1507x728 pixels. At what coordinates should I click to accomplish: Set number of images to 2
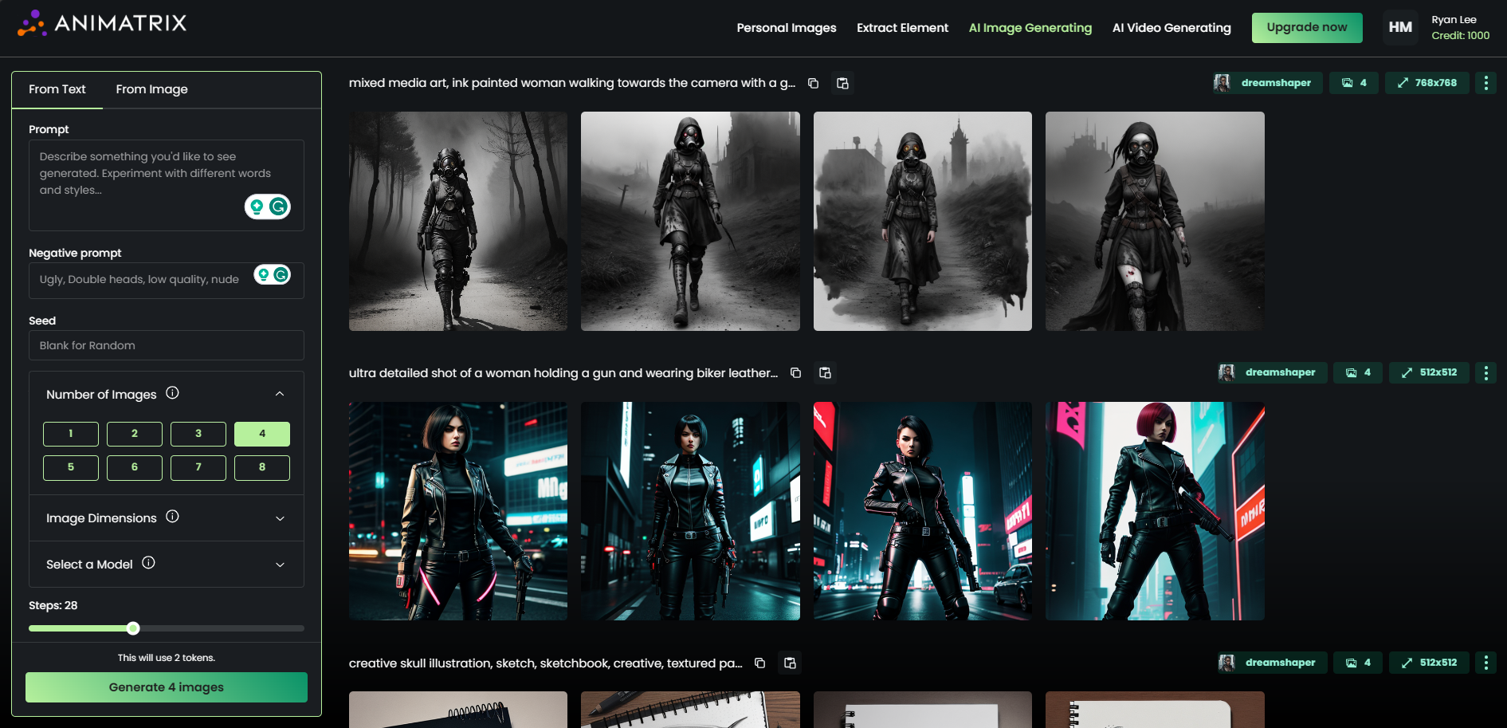coord(135,434)
